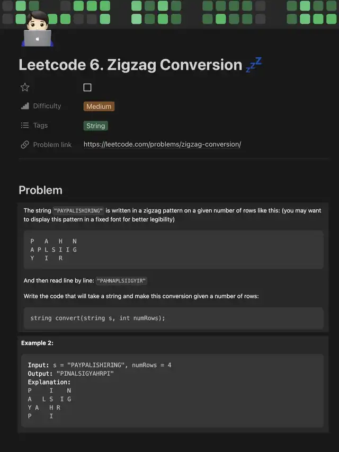Click the cover image at the top

coord(212,12)
